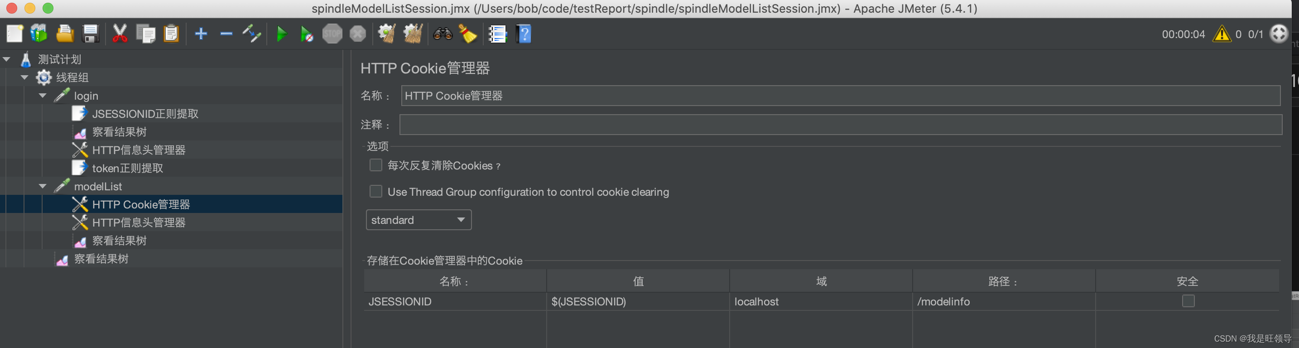
Task: Click the Shutdown test icon
Action: point(357,34)
